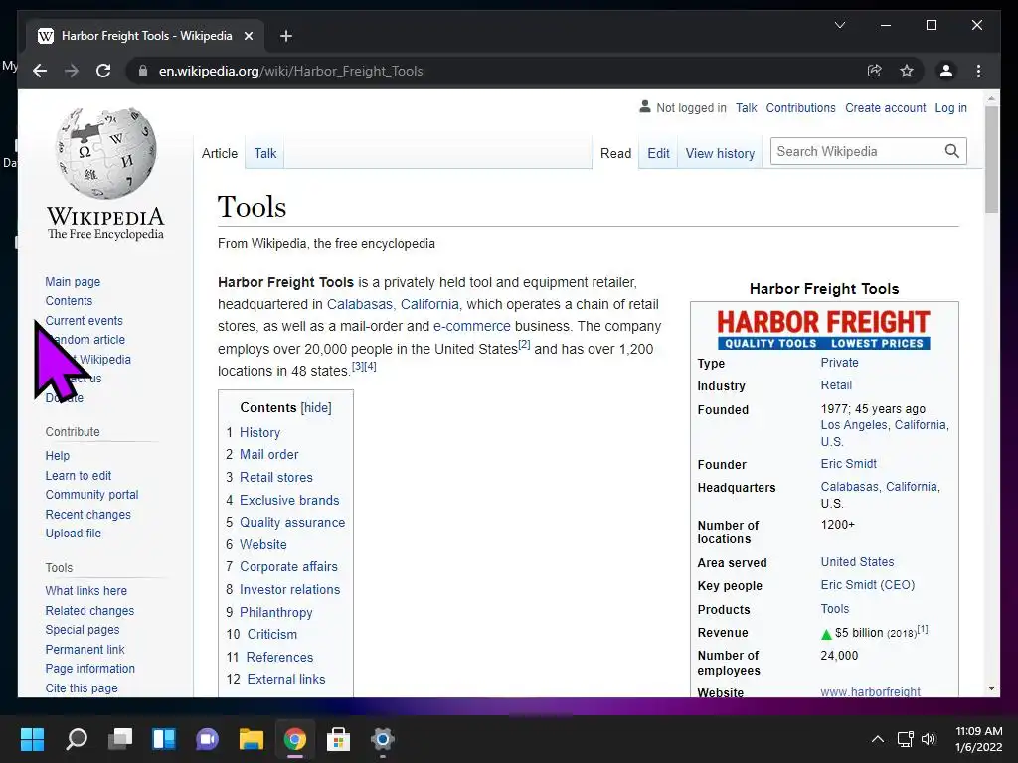Bookmark this page with star icon
The image size is (1018, 763).
click(x=907, y=71)
